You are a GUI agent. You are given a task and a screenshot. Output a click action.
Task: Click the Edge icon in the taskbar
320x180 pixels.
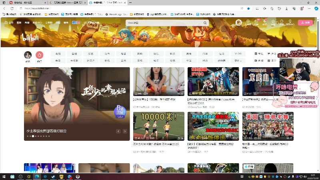click(x=37, y=176)
